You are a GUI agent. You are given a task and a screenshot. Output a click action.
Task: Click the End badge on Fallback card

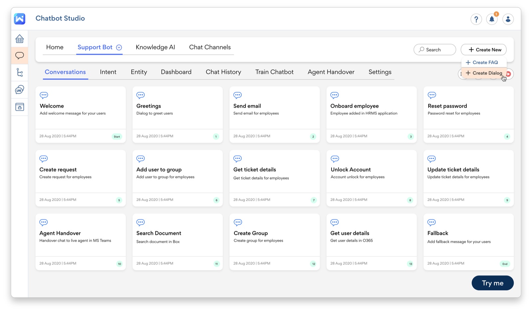(x=505, y=264)
